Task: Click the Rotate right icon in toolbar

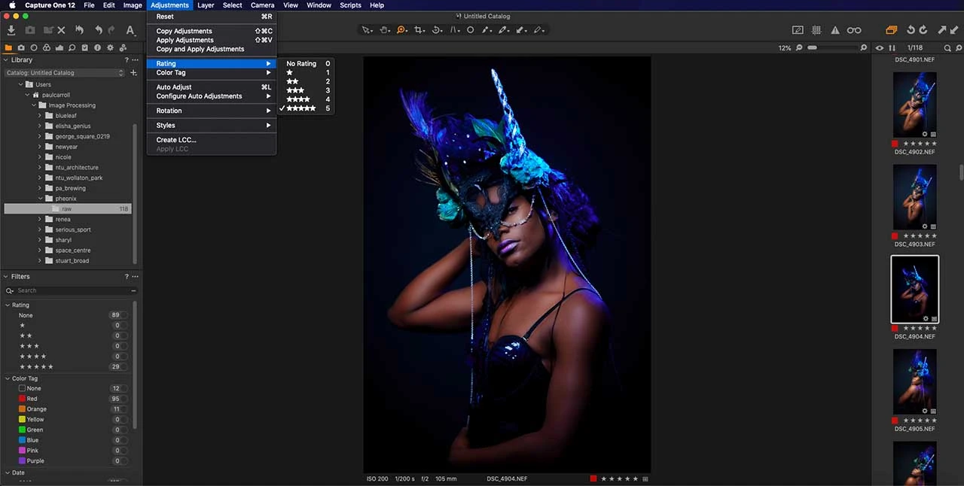Action: [x=924, y=30]
